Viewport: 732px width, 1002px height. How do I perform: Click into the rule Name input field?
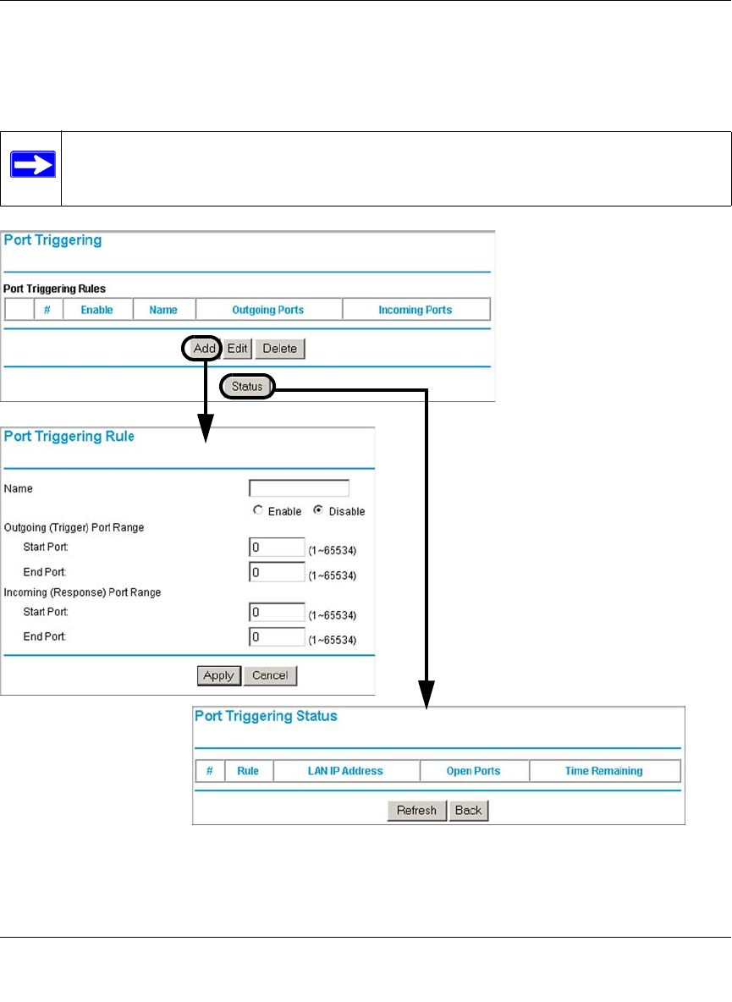point(299,488)
